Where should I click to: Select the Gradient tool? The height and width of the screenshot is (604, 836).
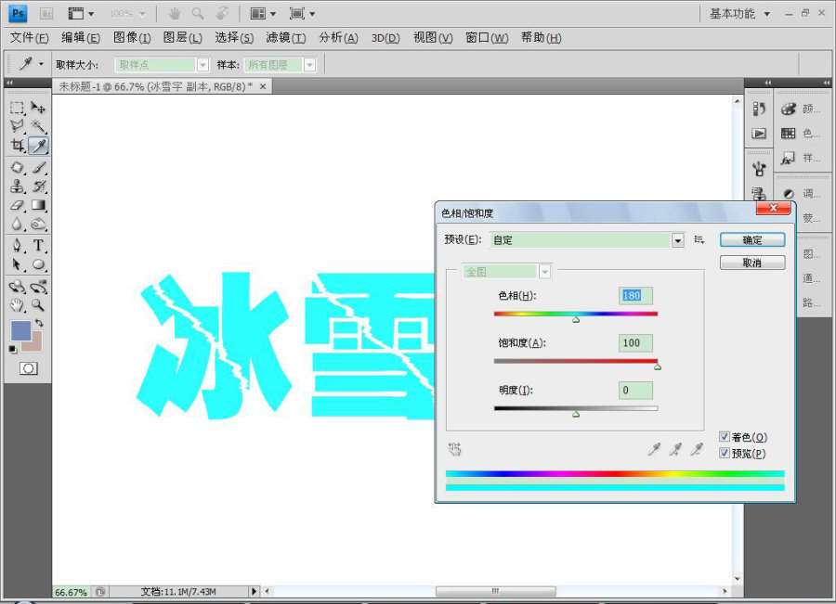click(39, 205)
